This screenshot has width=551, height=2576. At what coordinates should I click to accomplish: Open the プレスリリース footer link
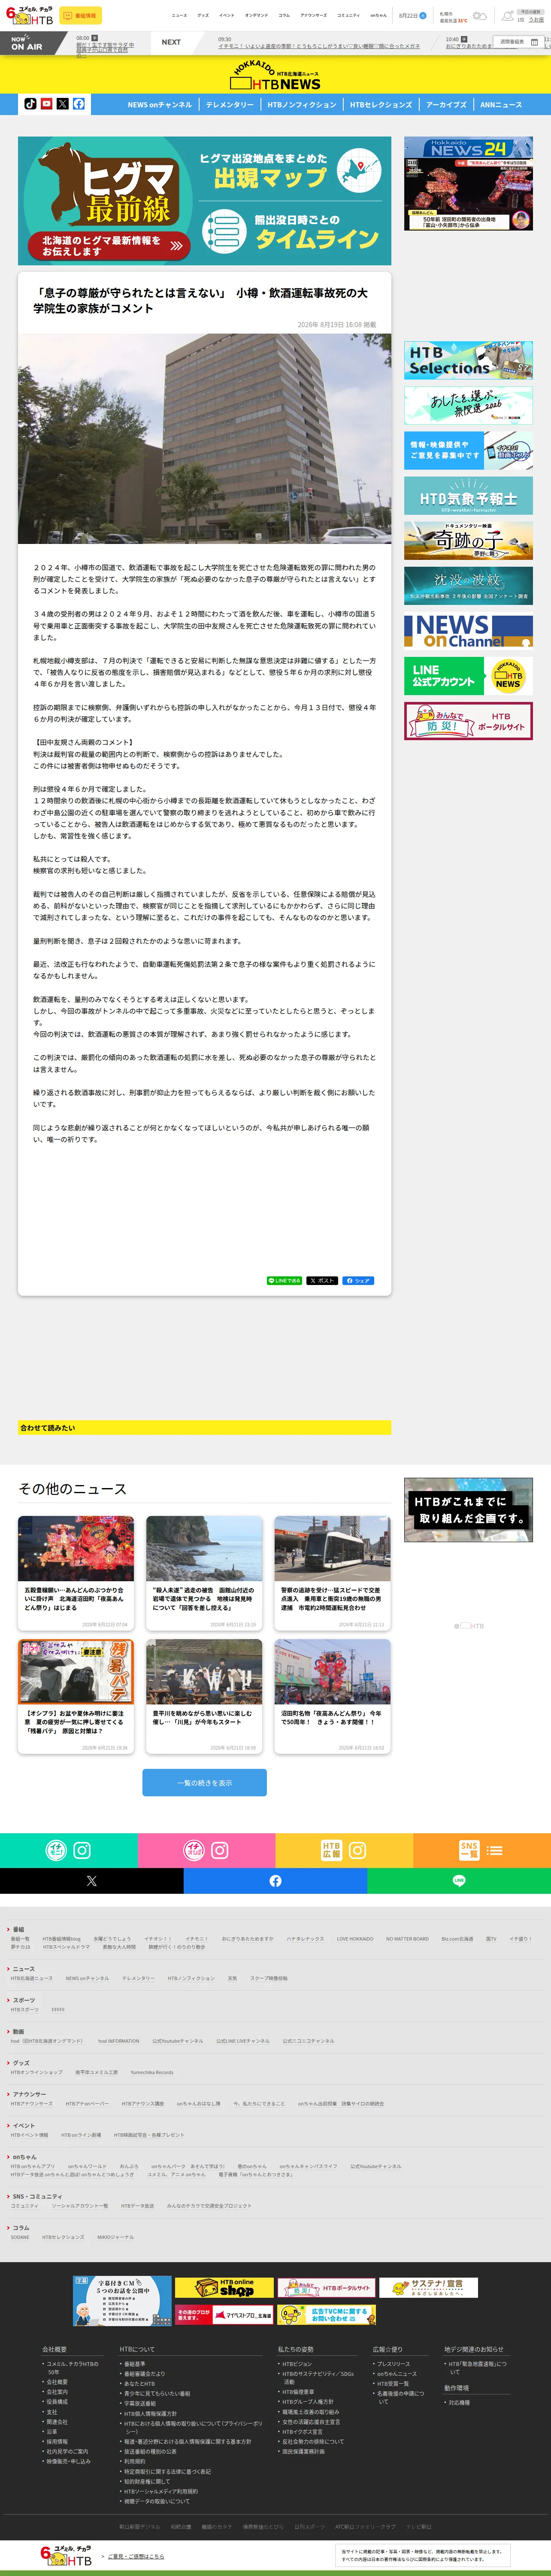393,2364
